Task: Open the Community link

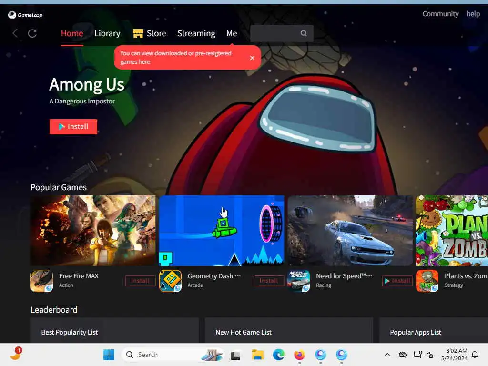Action: [440, 14]
